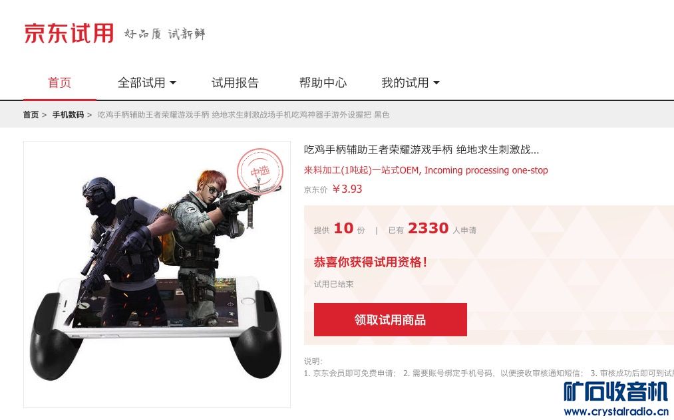The height and width of the screenshot is (420, 674).
Task: Click the product title 吃鸡手柄辅助王者荣耀
Action: click(x=421, y=150)
